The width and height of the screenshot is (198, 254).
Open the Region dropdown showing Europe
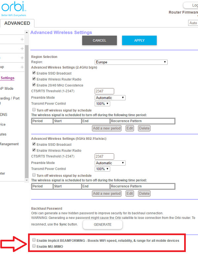point(131,62)
